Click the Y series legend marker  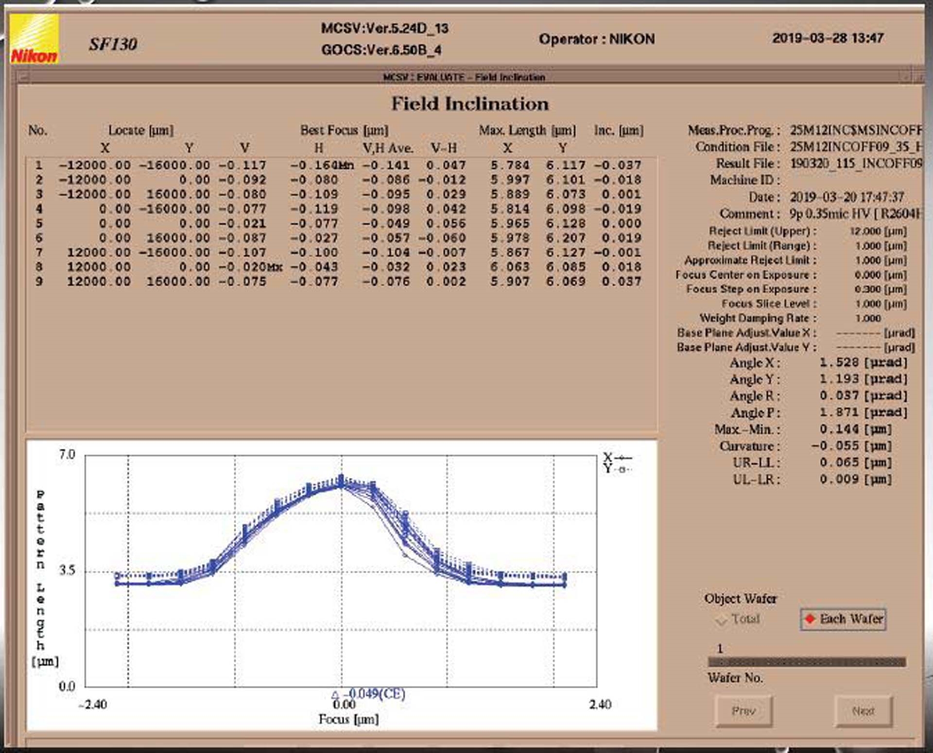[x=623, y=469]
